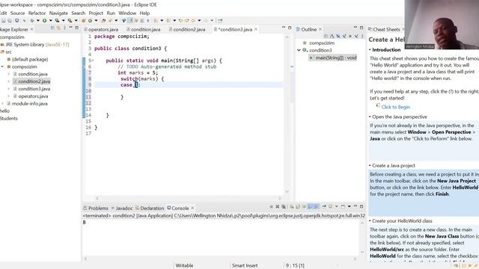This screenshot has width=479, height=269.
Task: Toggle Hide Local Types in Outline toolbar
Action: click(356, 36)
